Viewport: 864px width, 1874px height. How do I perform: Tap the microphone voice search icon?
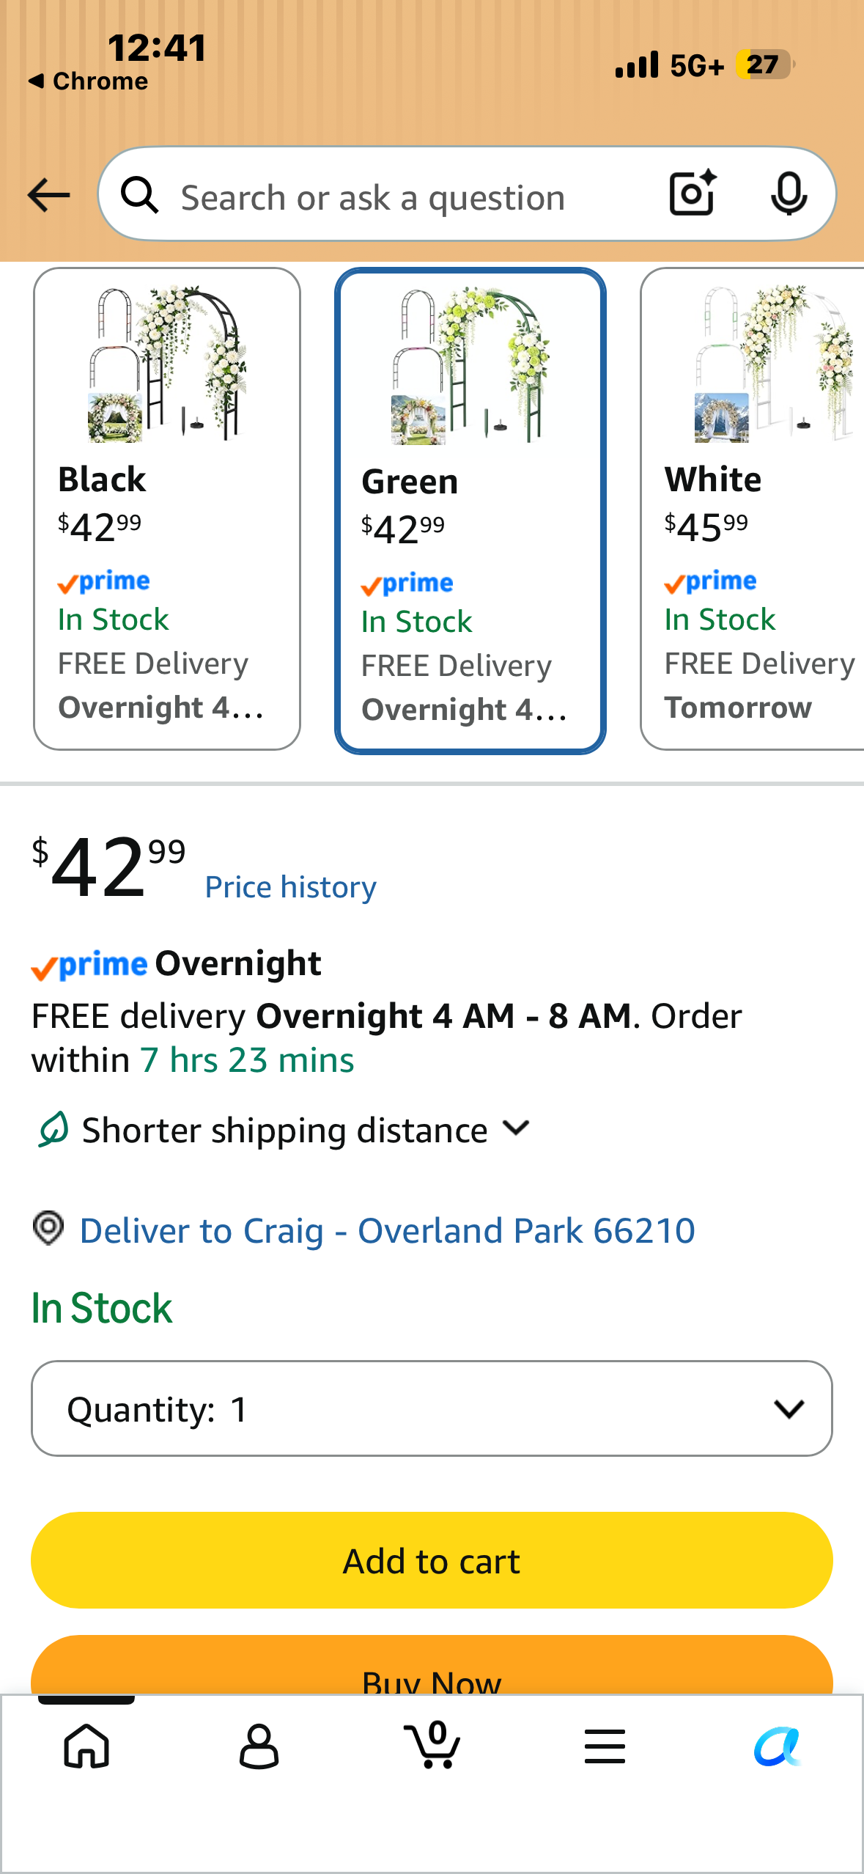[x=789, y=194]
